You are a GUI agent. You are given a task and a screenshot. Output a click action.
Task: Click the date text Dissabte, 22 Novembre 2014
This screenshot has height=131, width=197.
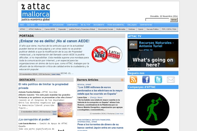164,16
